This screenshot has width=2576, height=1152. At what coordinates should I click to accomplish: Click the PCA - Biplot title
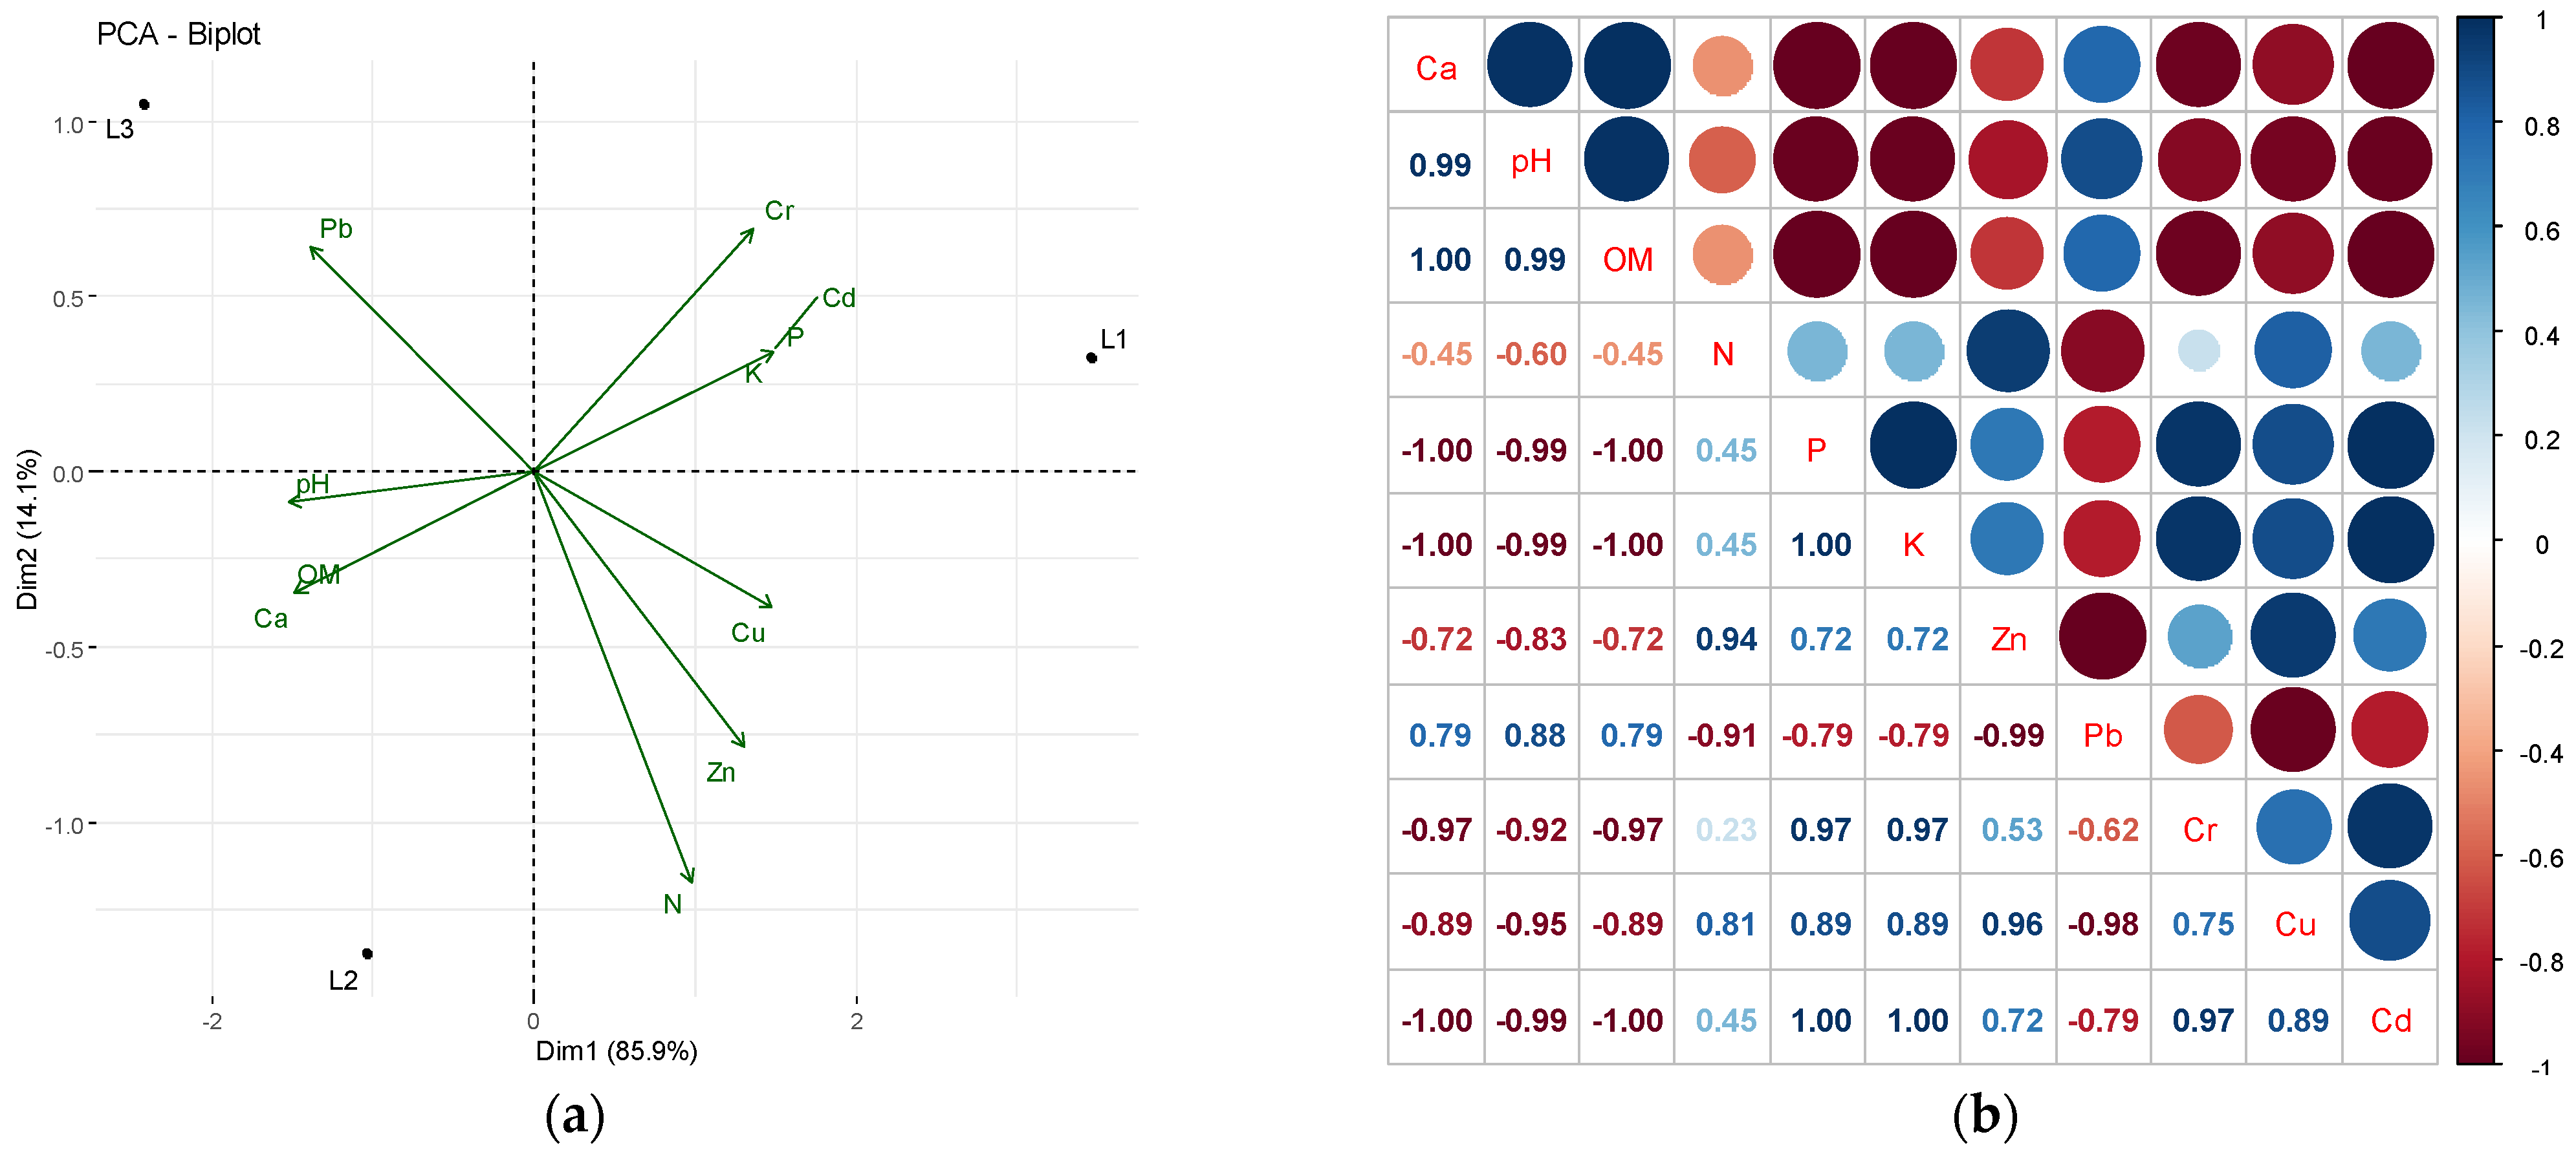(178, 34)
